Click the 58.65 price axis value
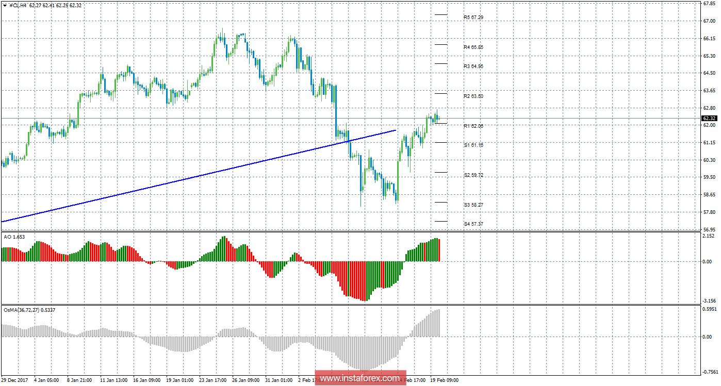This screenshot has height=386, width=721. (x=709, y=195)
